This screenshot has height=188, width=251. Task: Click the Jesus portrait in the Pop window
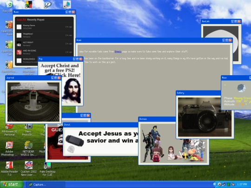(x=72, y=91)
